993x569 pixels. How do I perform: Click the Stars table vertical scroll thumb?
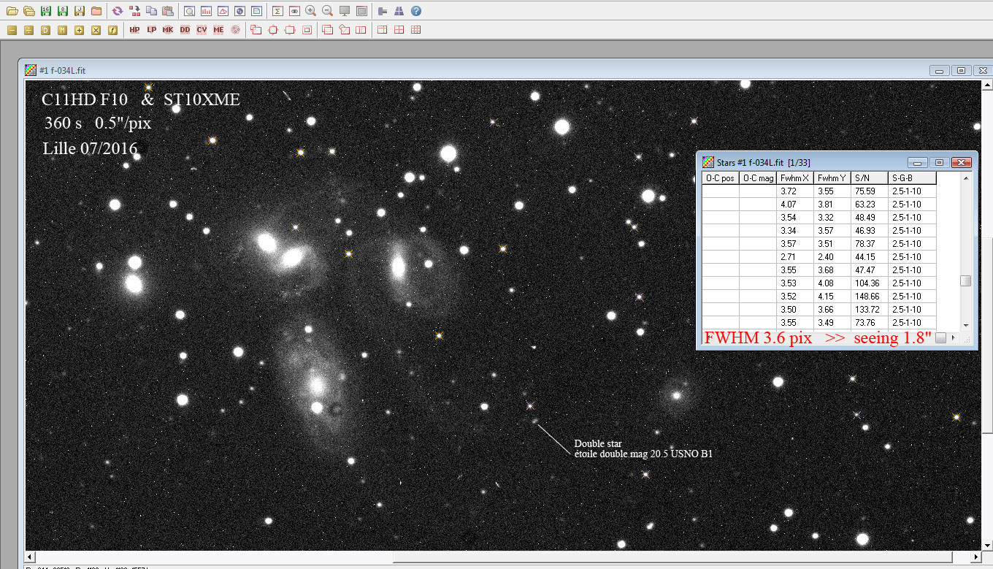966,281
